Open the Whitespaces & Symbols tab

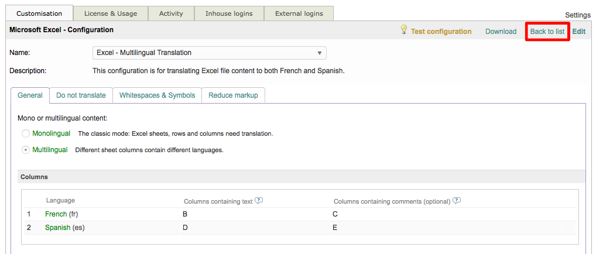point(157,95)
